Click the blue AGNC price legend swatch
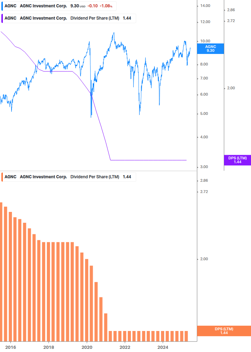This screenshot has height=352, width=251. tap(2, 6)
